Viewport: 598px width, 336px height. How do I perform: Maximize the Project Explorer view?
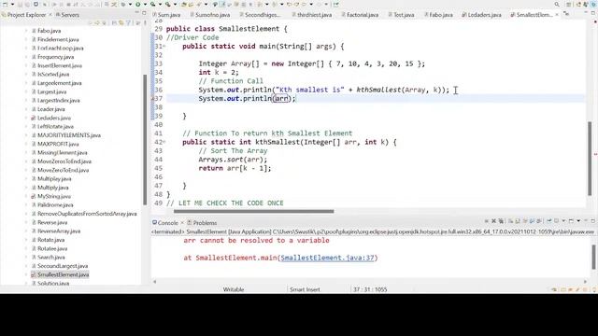coord(144,13)
